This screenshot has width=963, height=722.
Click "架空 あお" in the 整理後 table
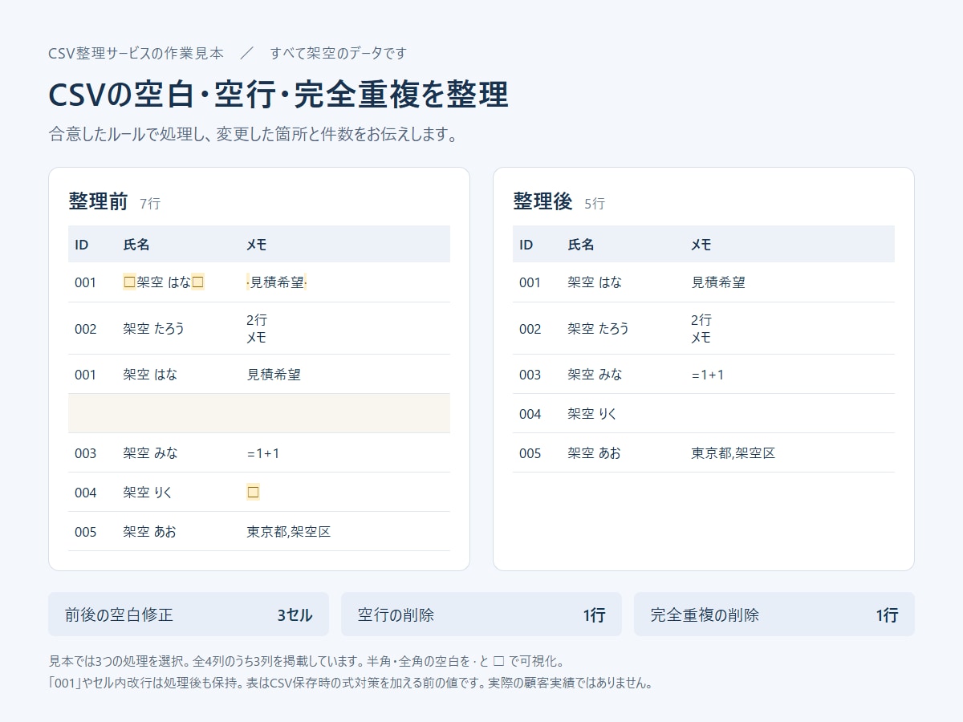pos(594,453)
